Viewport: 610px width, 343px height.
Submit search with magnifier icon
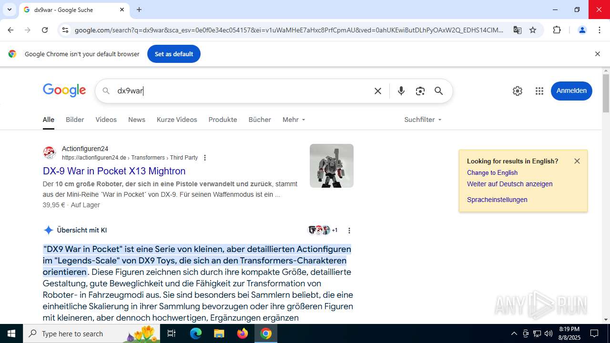coord(439,91)
